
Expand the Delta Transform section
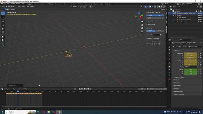(180, 77)
